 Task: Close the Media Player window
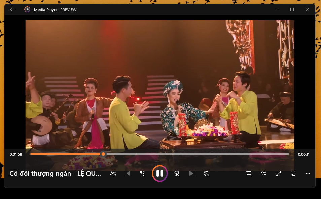pos(308,9)
